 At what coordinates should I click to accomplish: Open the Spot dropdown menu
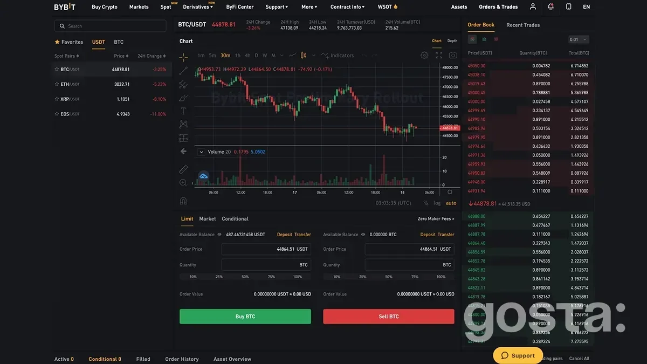click(x=166, y=7)
